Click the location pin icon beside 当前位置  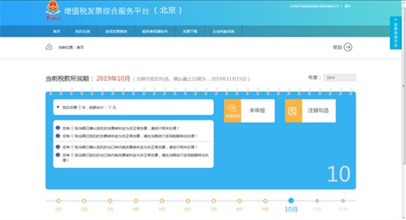(x=49, y=47)
